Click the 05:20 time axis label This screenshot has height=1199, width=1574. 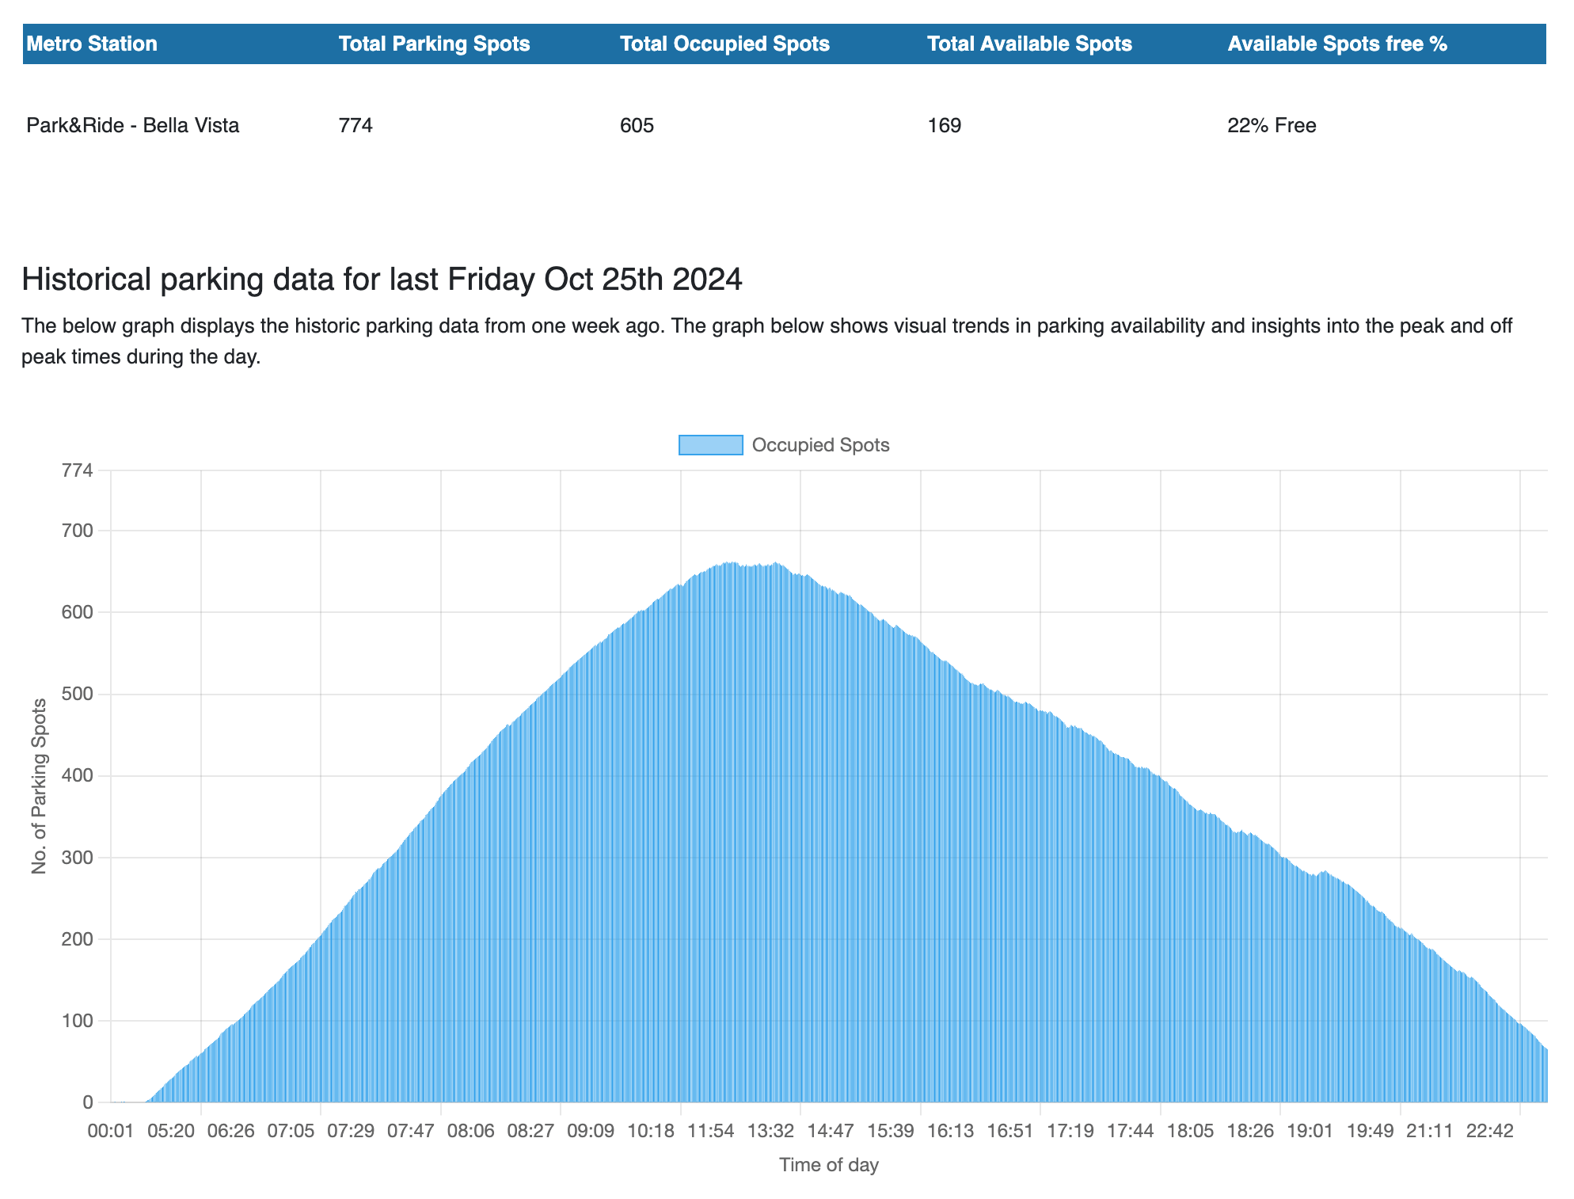click(171, 1131)
